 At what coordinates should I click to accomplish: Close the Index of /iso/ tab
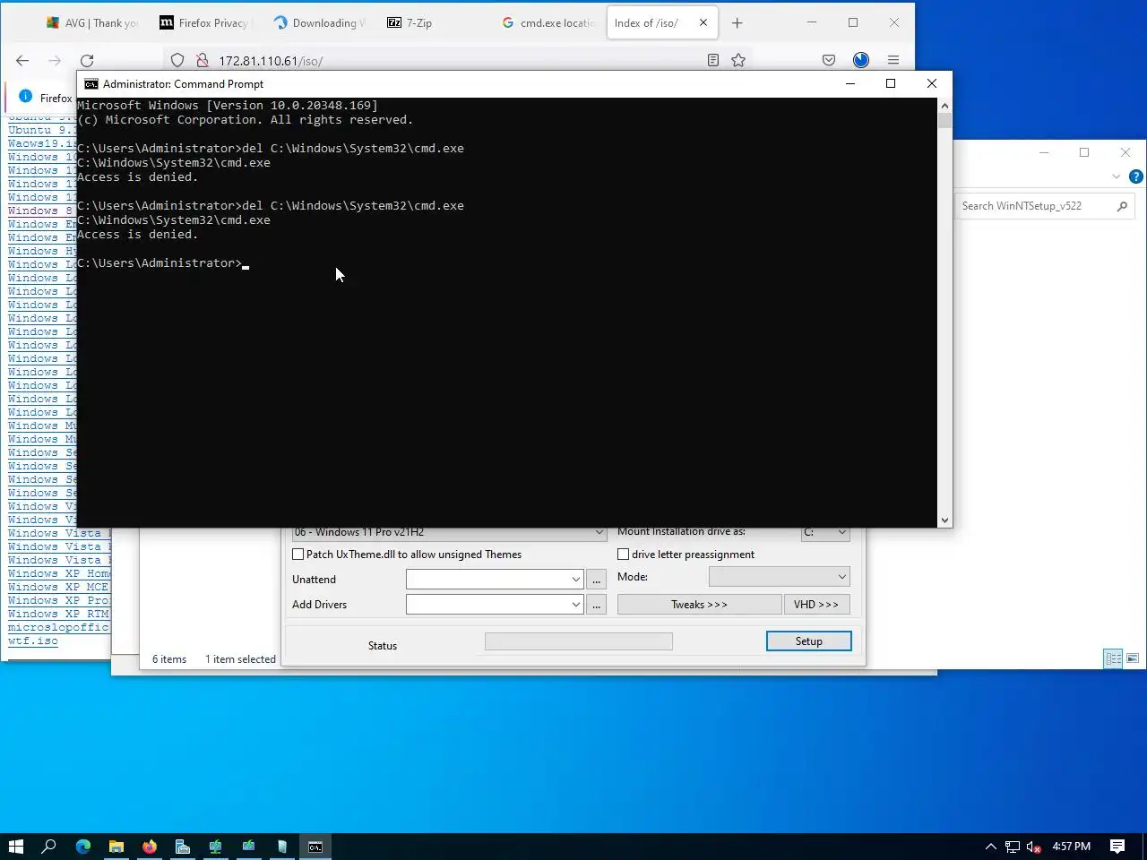[703, 23]
